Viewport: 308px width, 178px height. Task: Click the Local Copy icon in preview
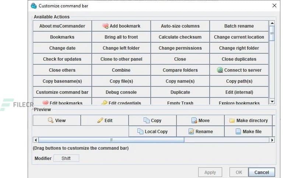140,131
